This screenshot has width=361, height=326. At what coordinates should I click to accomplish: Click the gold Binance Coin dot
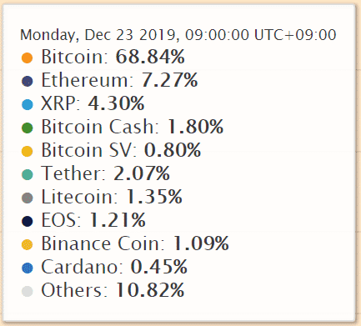[28, 244]
